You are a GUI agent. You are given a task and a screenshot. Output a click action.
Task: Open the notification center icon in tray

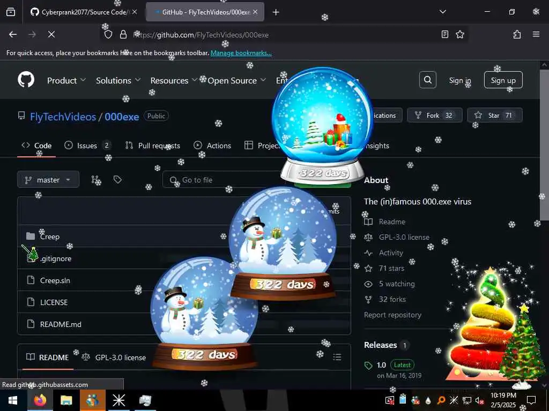point(531,400)
